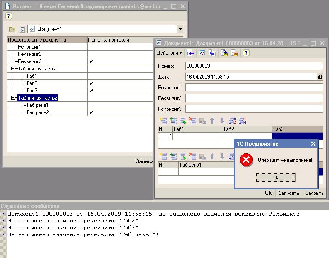Click message 'Не заполнено значение реквизита "Таб рекв2"!'

83,234
